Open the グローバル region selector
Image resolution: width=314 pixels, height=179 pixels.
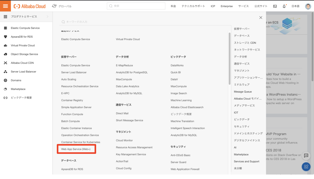tap(62, 6)
